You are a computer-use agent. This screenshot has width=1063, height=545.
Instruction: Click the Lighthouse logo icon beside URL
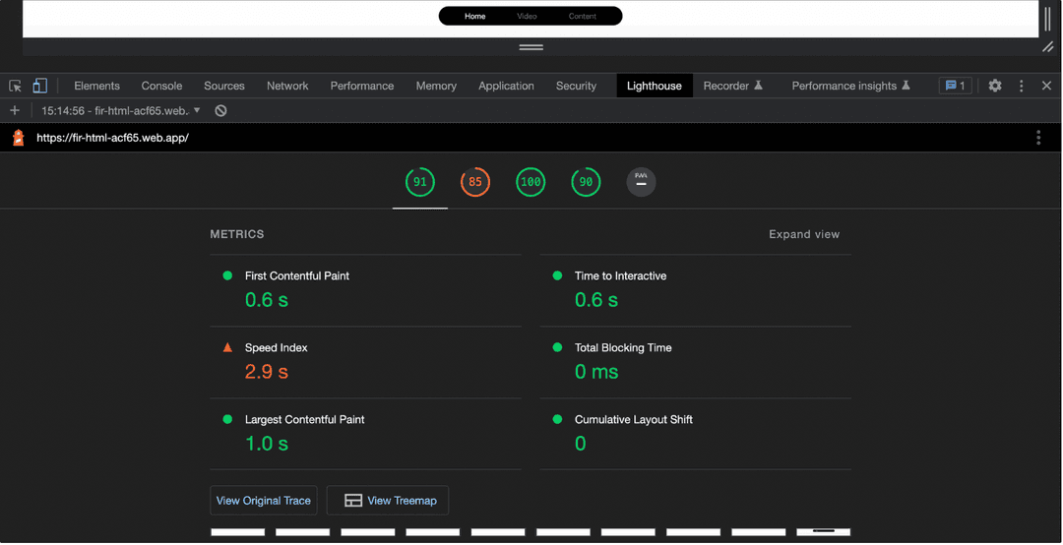click(x=18, y=138)
